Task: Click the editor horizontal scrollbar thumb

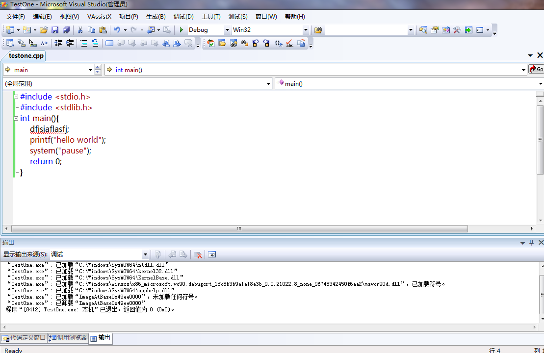Action: pos(239,229)
